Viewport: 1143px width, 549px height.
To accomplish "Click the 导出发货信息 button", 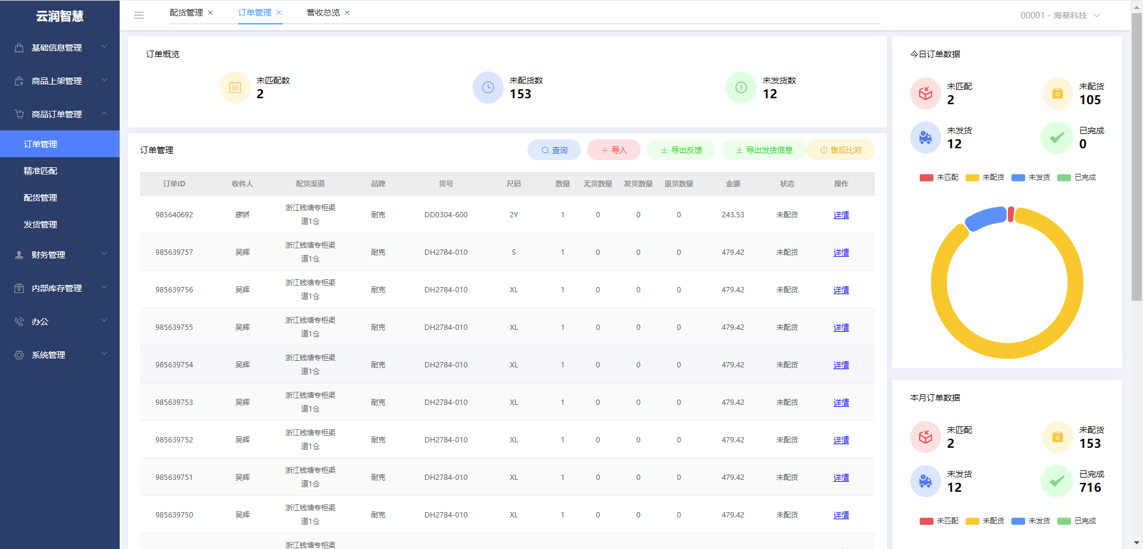I will [764, 150].
